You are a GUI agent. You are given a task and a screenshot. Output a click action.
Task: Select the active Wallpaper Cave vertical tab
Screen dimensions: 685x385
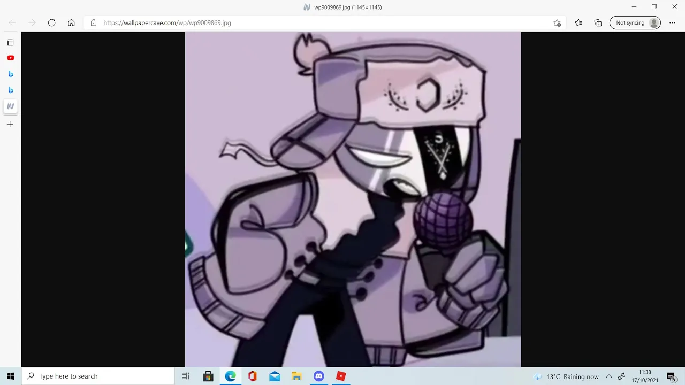(x=10, y=106)
